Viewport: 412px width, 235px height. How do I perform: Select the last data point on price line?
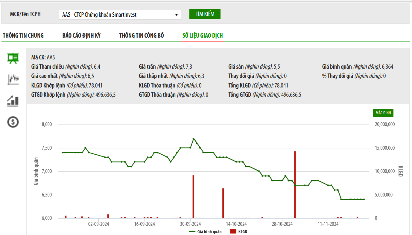pyautogui.click(x=364, y=199)
